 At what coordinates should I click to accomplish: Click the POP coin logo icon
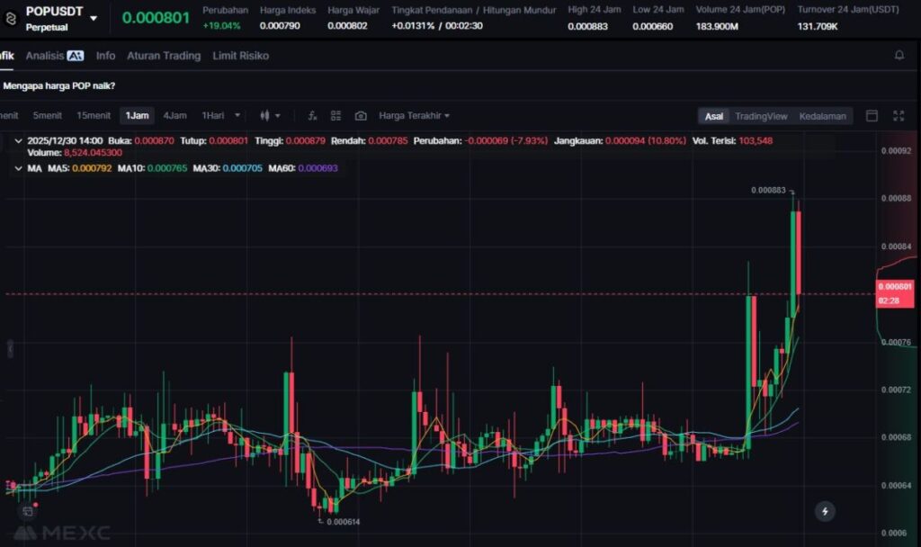pyautogui.click(x=11, y=17)
